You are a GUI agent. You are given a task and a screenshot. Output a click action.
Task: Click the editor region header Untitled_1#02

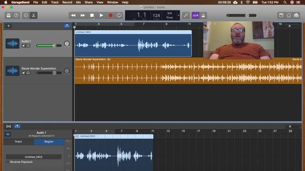click(x=114, y=136)
